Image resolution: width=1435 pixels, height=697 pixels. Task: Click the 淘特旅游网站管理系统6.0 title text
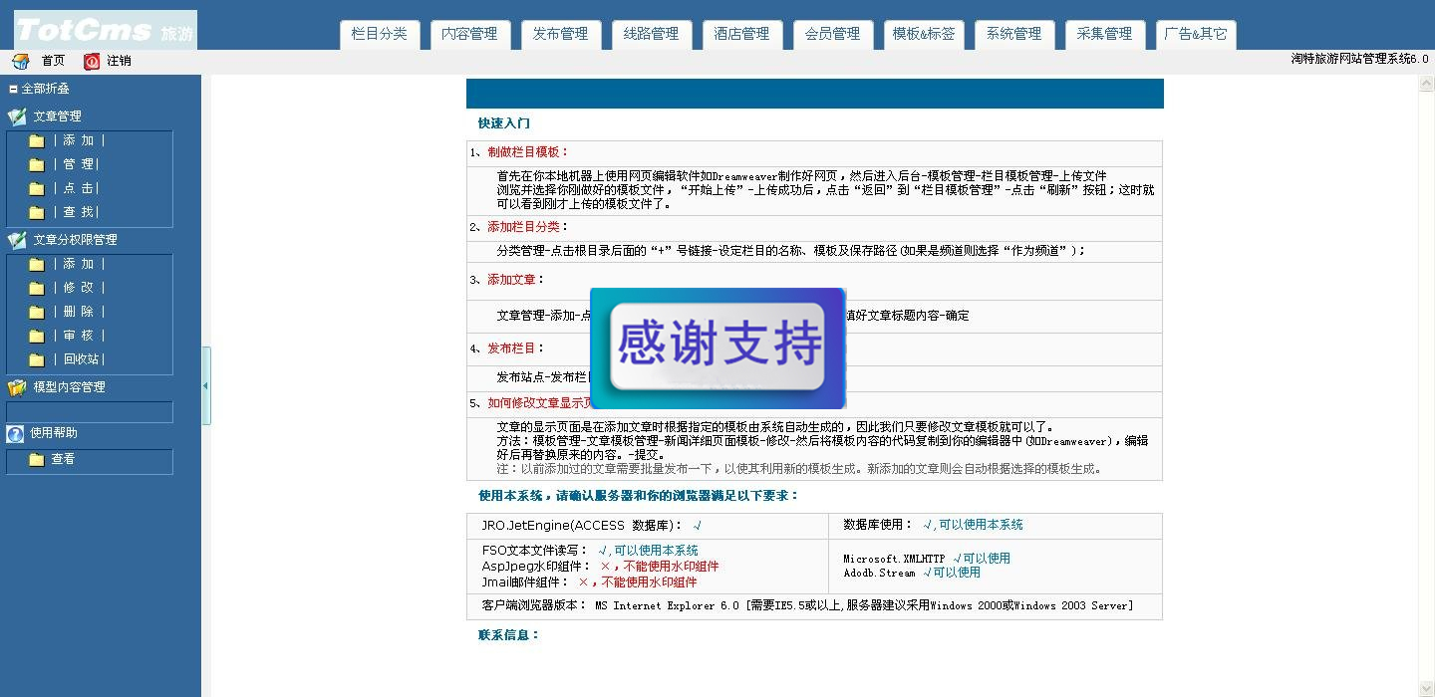pyautogui.click(x=1359, y=59)
